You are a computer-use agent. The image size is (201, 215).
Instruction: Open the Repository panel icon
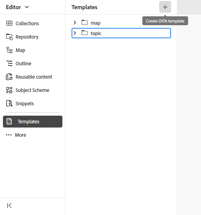(x=9, y=37)
